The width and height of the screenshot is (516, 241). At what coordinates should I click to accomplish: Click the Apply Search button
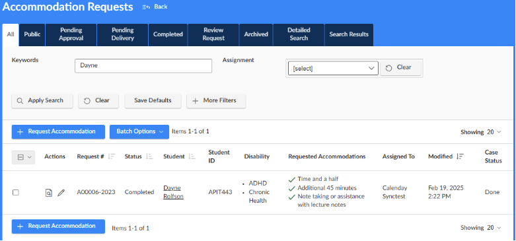[42, 100]
